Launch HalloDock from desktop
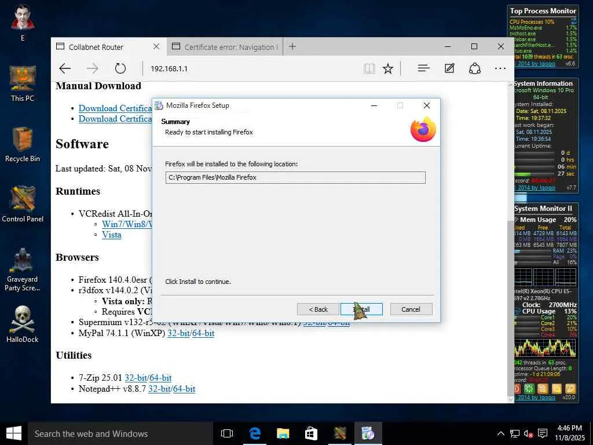The image size is (593, 445). pyautogui.click(x=23, y=324)
